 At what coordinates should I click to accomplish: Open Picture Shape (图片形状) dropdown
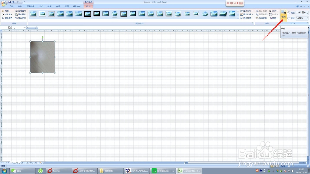pyautogui.click(x=246, y=11)
